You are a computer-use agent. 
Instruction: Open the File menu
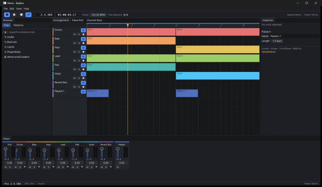coord(6,9)
